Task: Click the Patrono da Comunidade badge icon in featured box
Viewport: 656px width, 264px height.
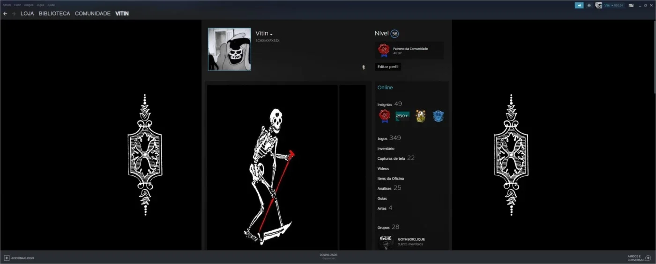Action: click(384, 50)
